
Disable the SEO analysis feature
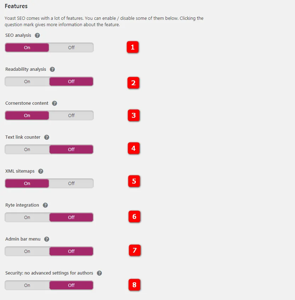[71, 47]
